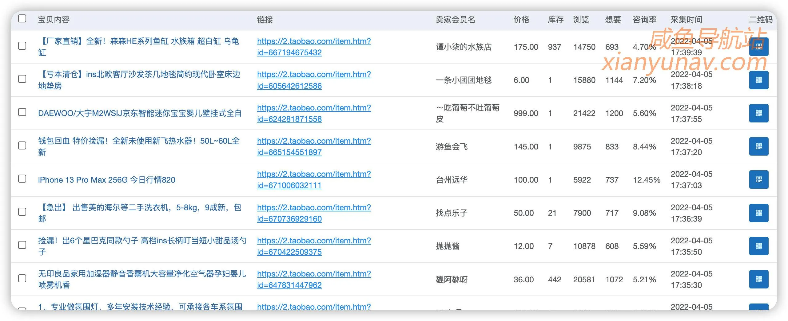This screenshot has height=321, width=788.
Task: Select checkbox for iPhone 13 Pro Max
Action: [x=22, y=179]
